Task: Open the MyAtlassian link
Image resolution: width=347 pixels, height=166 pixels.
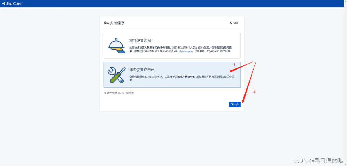Action: 185,51
